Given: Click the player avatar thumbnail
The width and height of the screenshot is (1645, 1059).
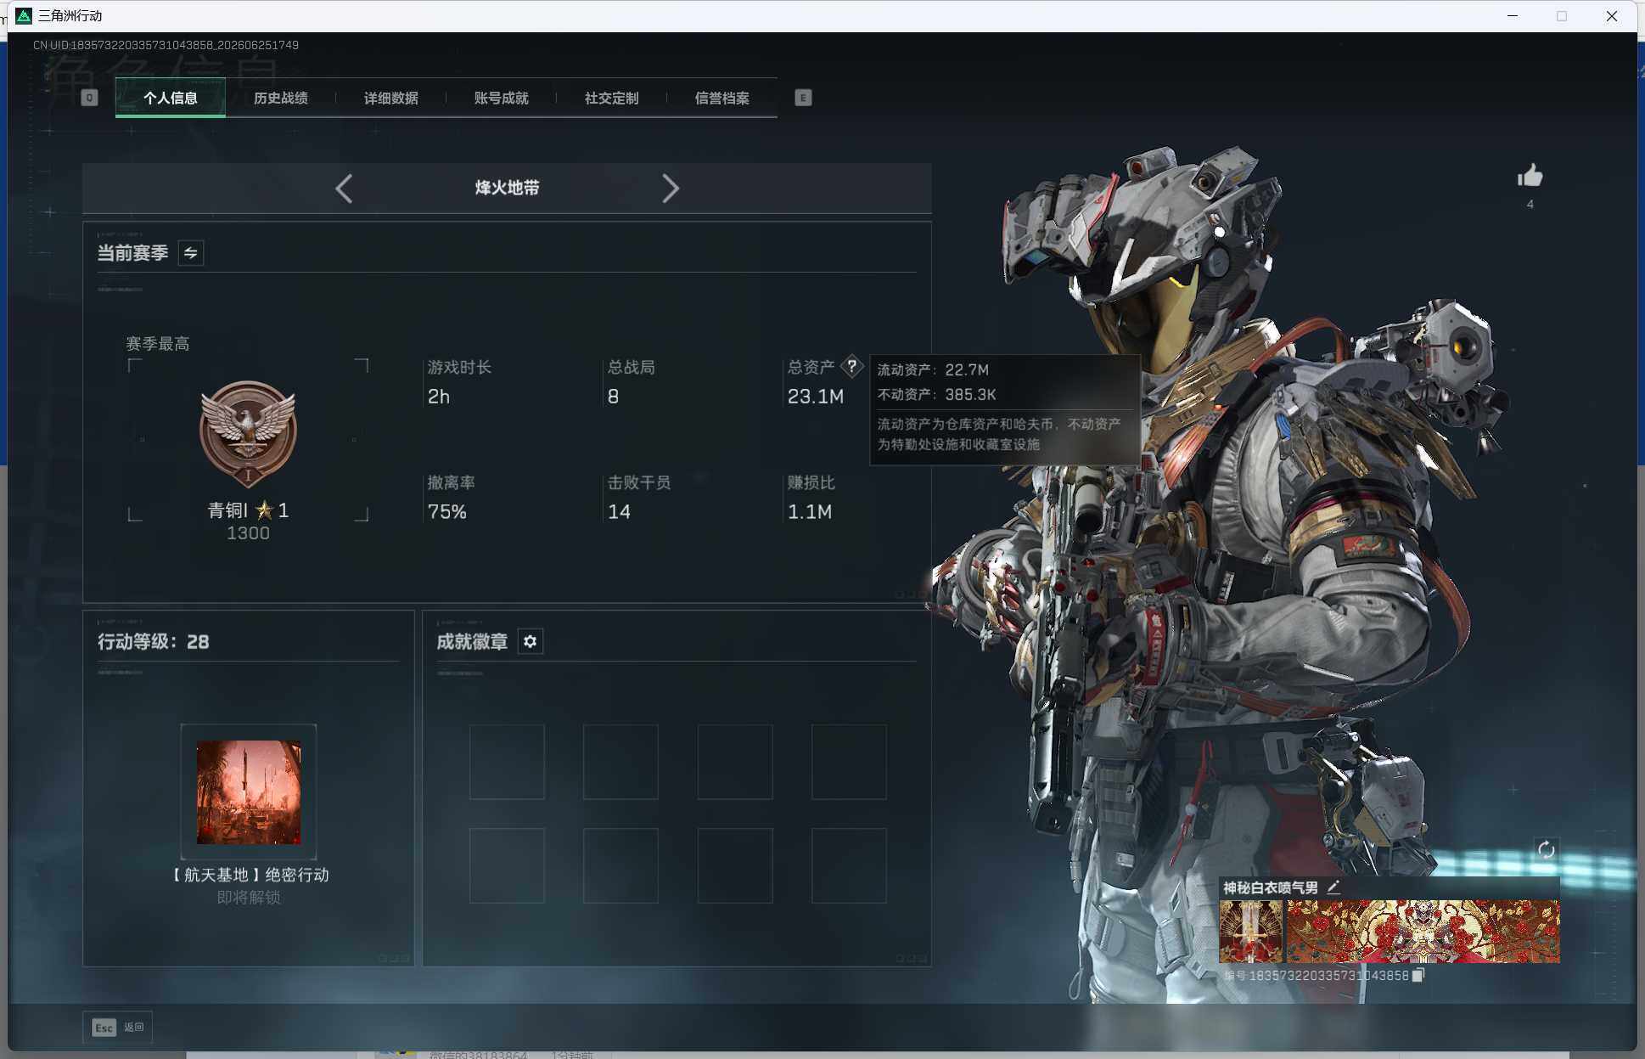Looking at the screenshot, I should [x=1251, y=932].
